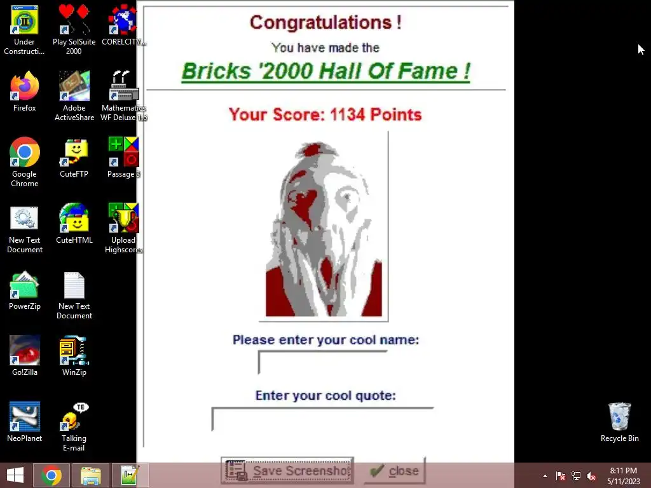Click the cool name input field
Screen dimensions: 651x488
(x=322, y=362)
